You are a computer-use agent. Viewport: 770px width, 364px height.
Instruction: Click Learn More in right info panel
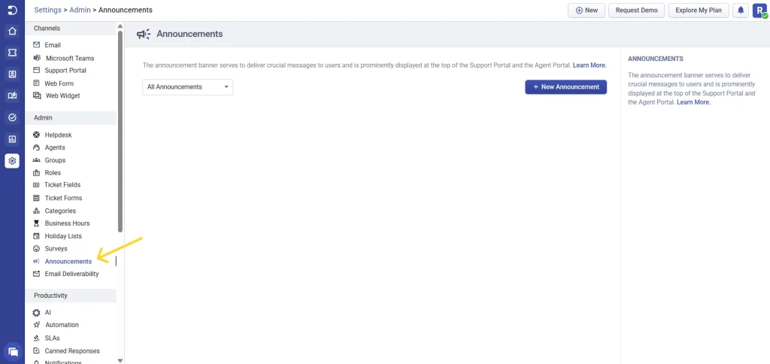click(x=693, y=102)
